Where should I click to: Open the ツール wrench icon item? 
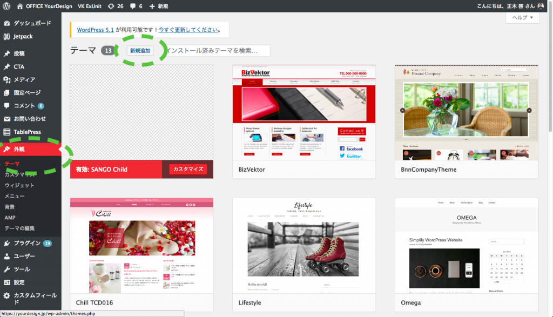7,269
